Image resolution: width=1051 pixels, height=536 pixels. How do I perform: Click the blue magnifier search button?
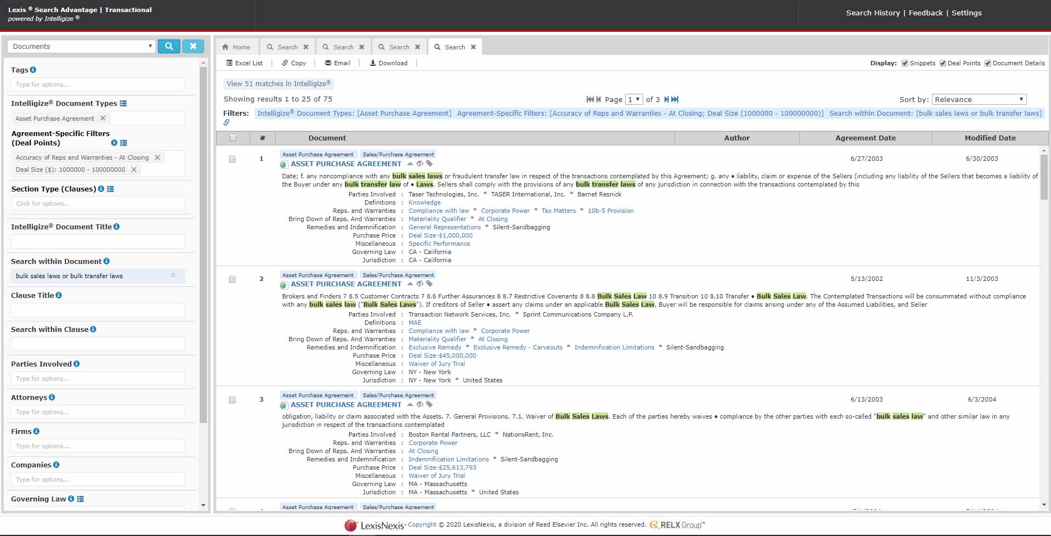pos(169,47)
